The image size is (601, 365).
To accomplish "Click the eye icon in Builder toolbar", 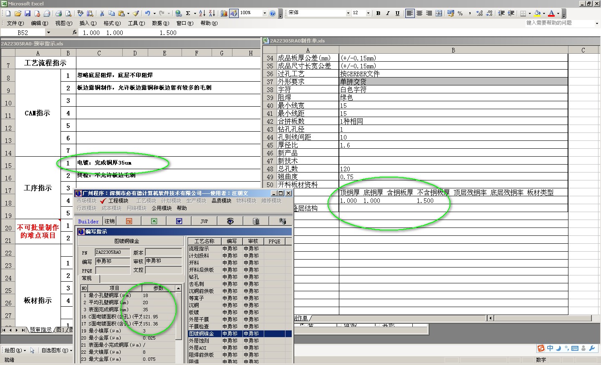I will pyautogui.click(x=230, y=221).
